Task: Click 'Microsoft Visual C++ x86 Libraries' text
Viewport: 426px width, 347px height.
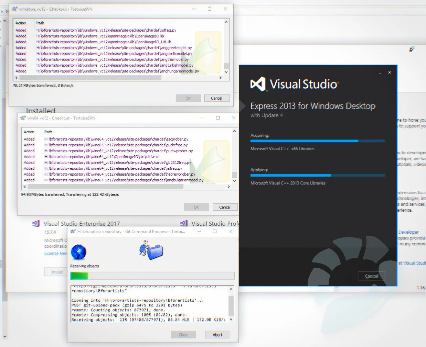Action: [283, 149]
